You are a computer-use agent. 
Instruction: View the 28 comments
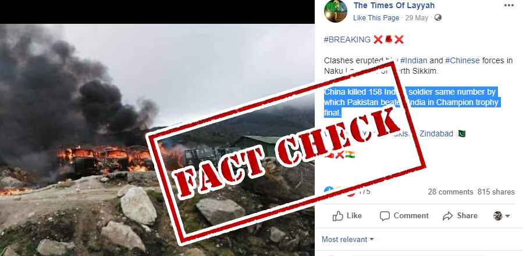tap(451, 192)
